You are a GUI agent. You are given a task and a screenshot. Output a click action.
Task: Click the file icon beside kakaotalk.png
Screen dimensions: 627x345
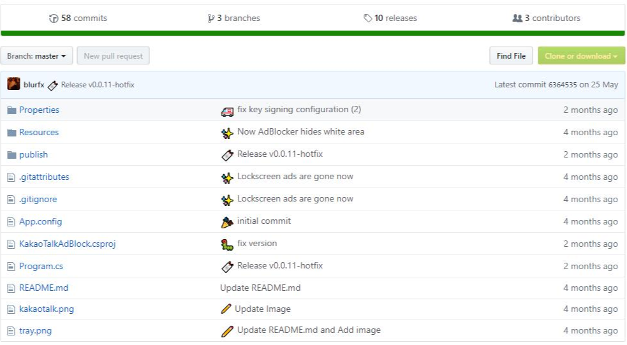point(11,309)
